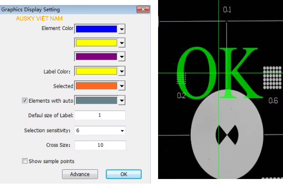Click the Default size of Label field
The height and width of the screenshot is (184, 283).
100,115
